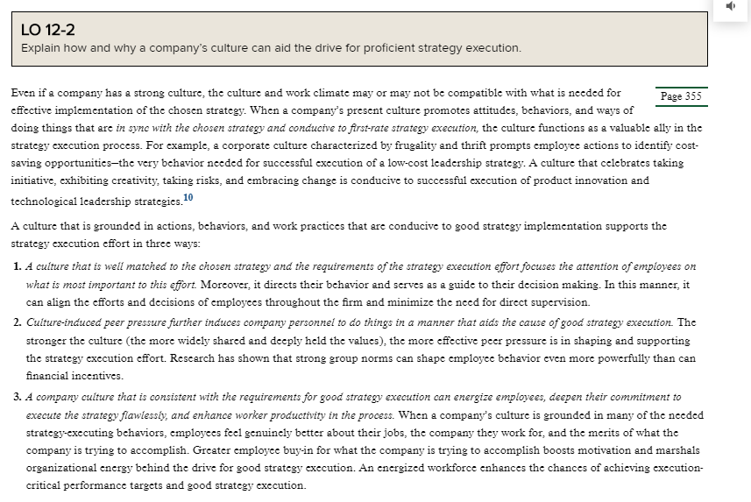Click list number 2 marker
The image size is (751, 502).
pos(18,322)
